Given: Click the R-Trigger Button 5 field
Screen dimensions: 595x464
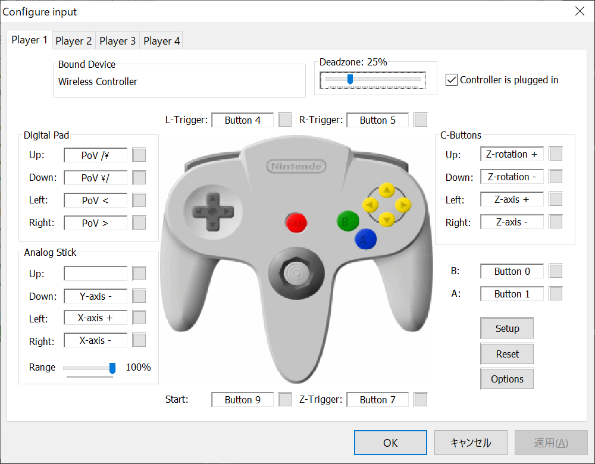Looking at the screenshot, I should [x=378, y=120].
